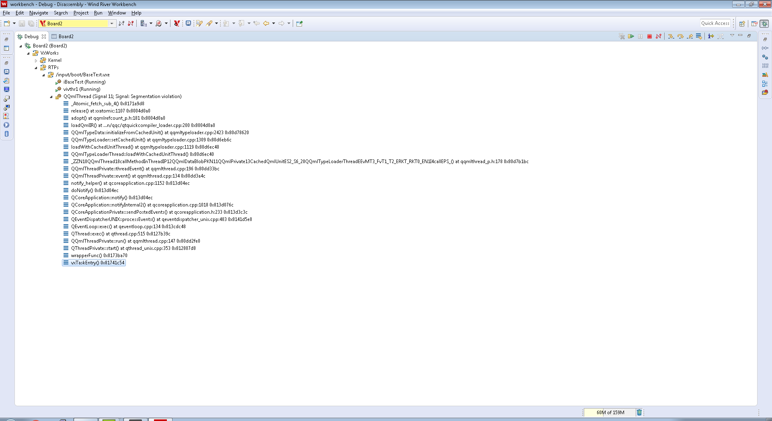The height and width of the screenshot is (421, 772).
Task: Run garbage collector trash icon
Action: (639, 413)
